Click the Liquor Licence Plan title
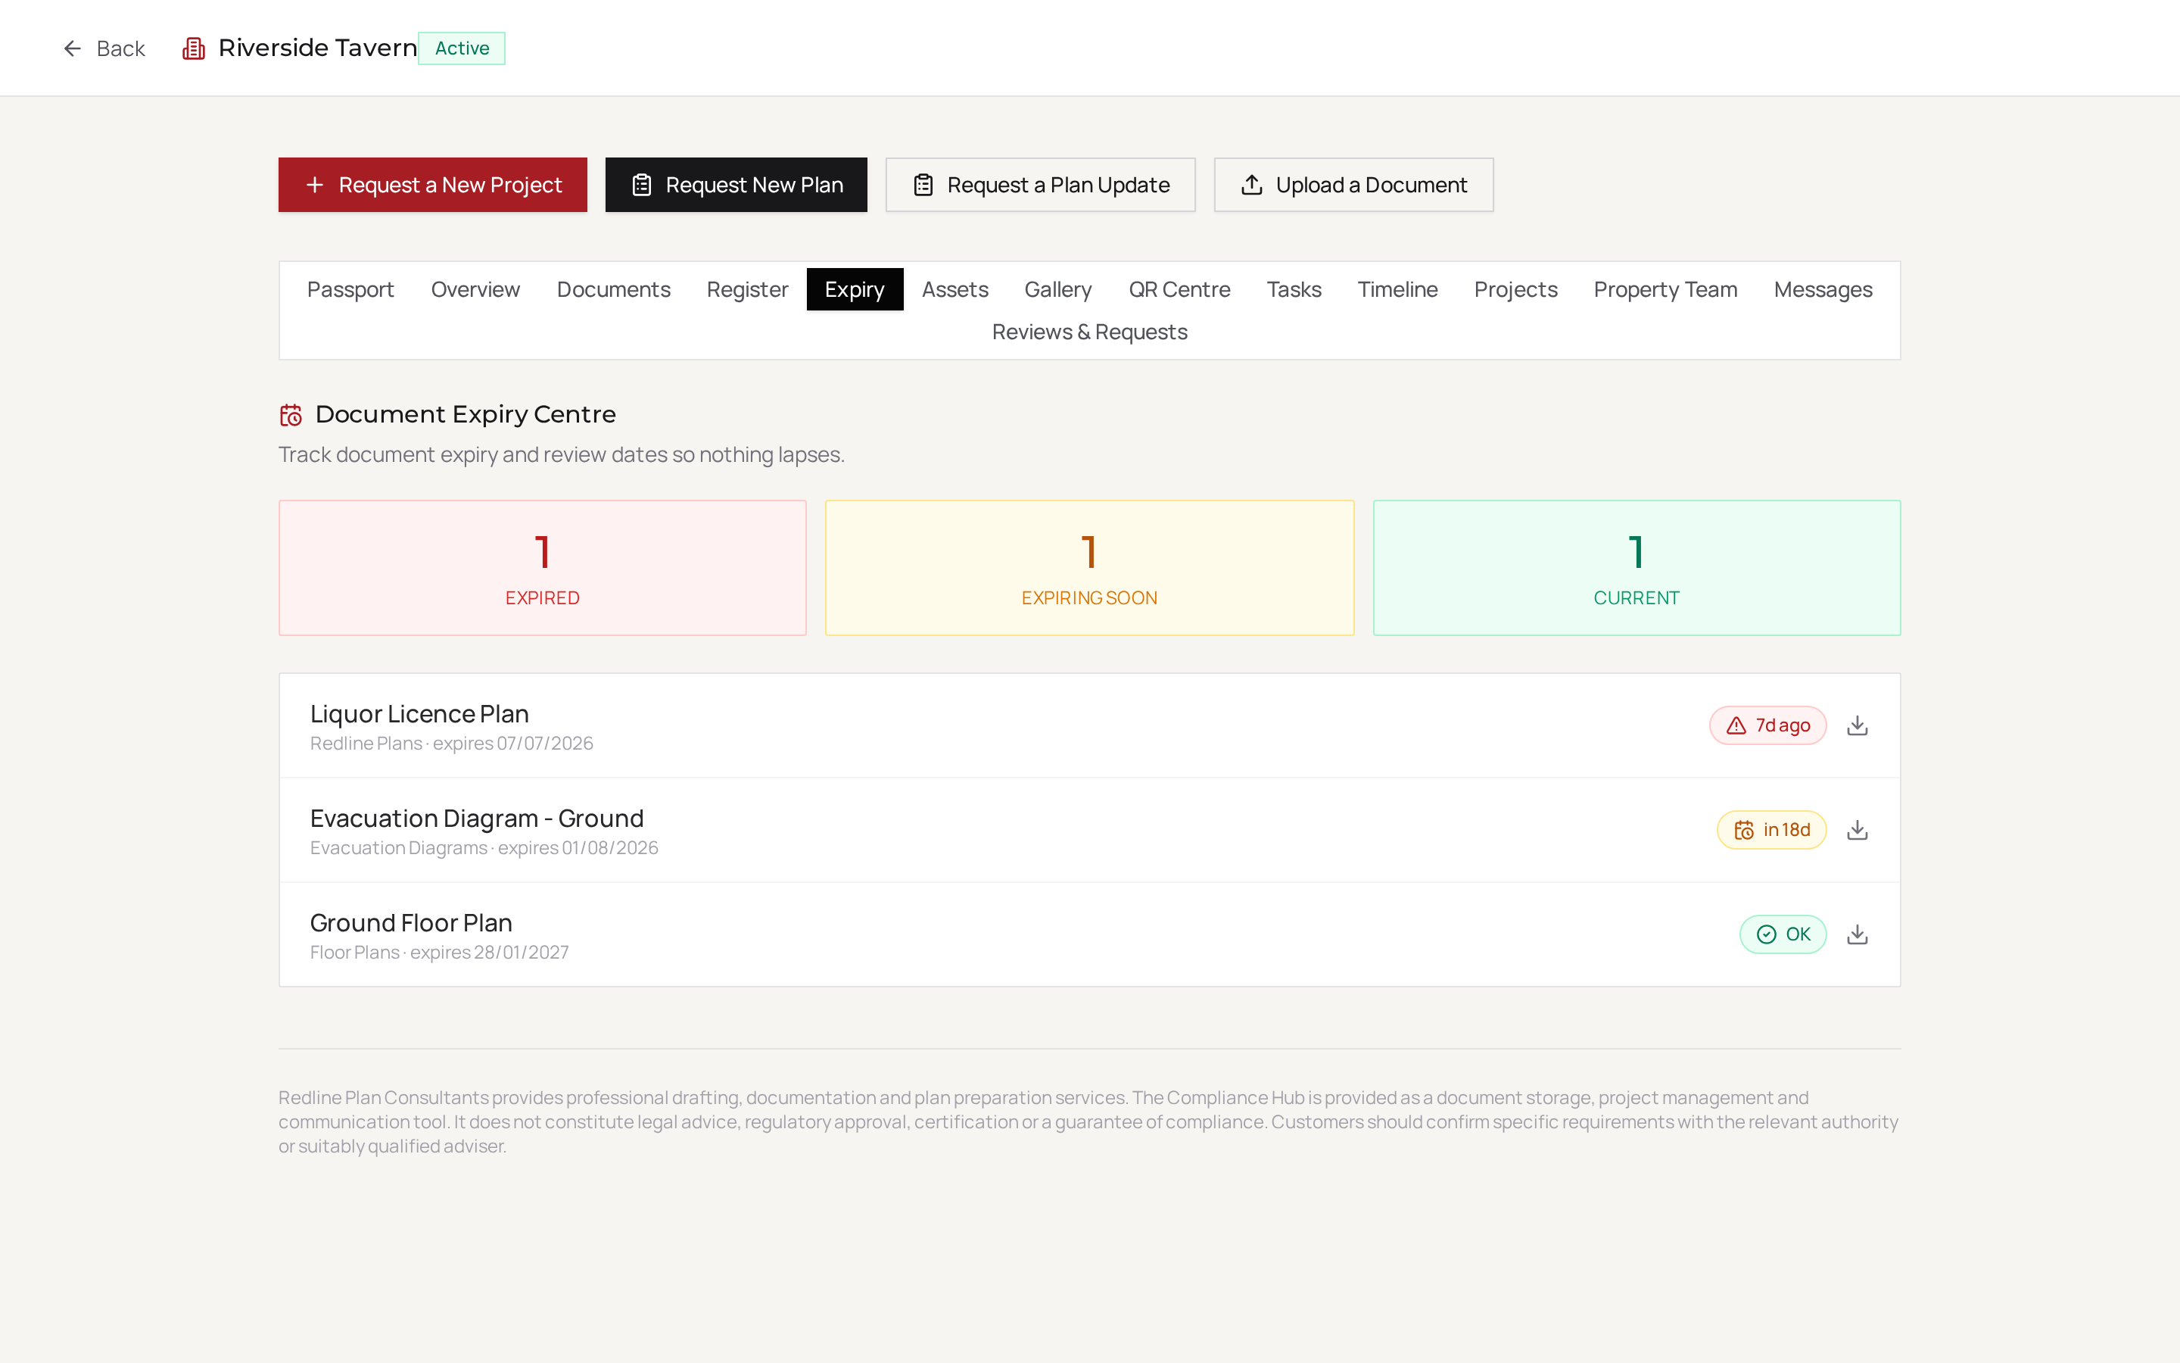This screenshot has height=1363, width=2180. click(419, 714)
